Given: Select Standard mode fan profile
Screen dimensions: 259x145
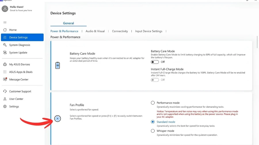Looking at the screenshot, I should [153, 122].
